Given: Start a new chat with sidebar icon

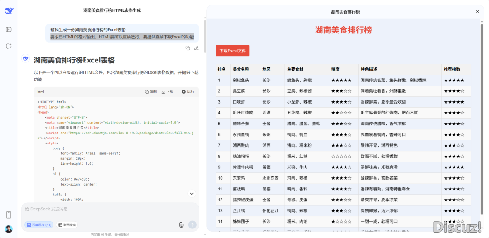Looking at the screenshot, I should [9, 46].
